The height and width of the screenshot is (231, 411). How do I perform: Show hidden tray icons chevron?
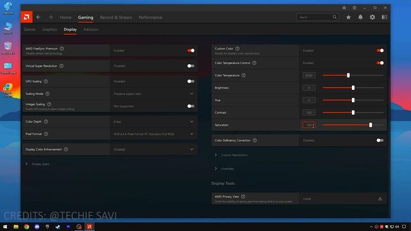pos(371,227)
